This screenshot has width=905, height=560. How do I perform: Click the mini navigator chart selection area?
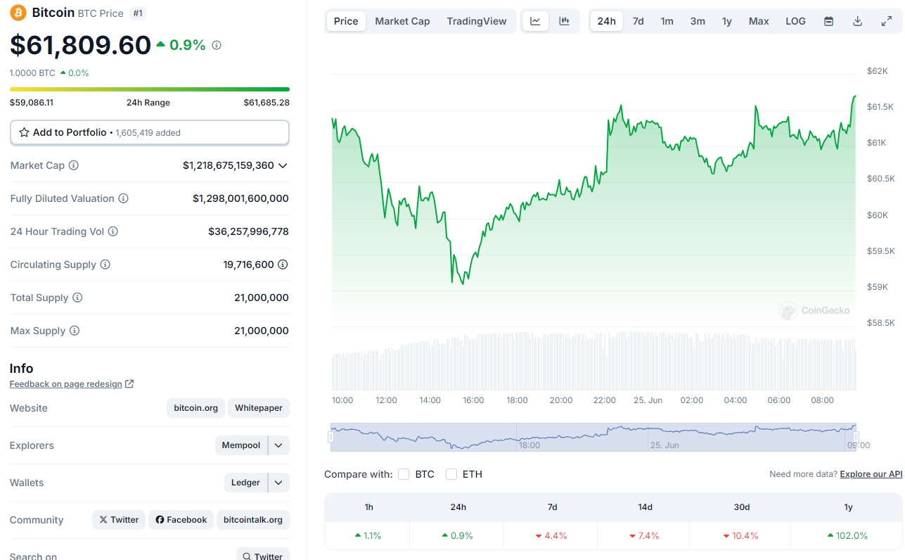point(593,437)
